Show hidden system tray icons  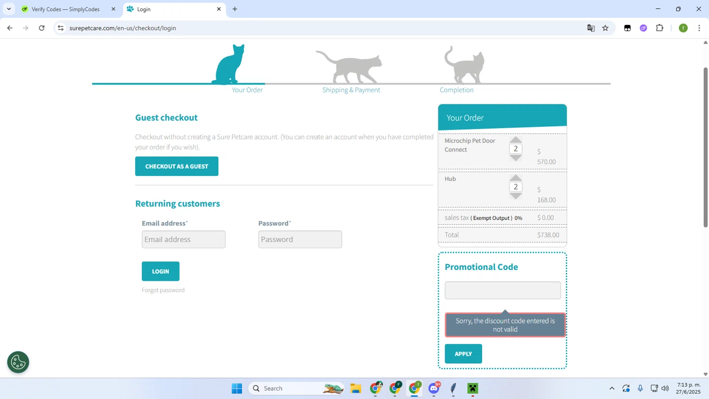(x=612, y=389)
